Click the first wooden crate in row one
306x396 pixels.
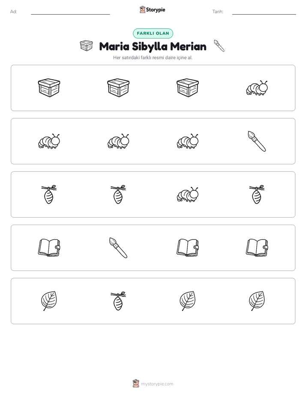[49, 88]
